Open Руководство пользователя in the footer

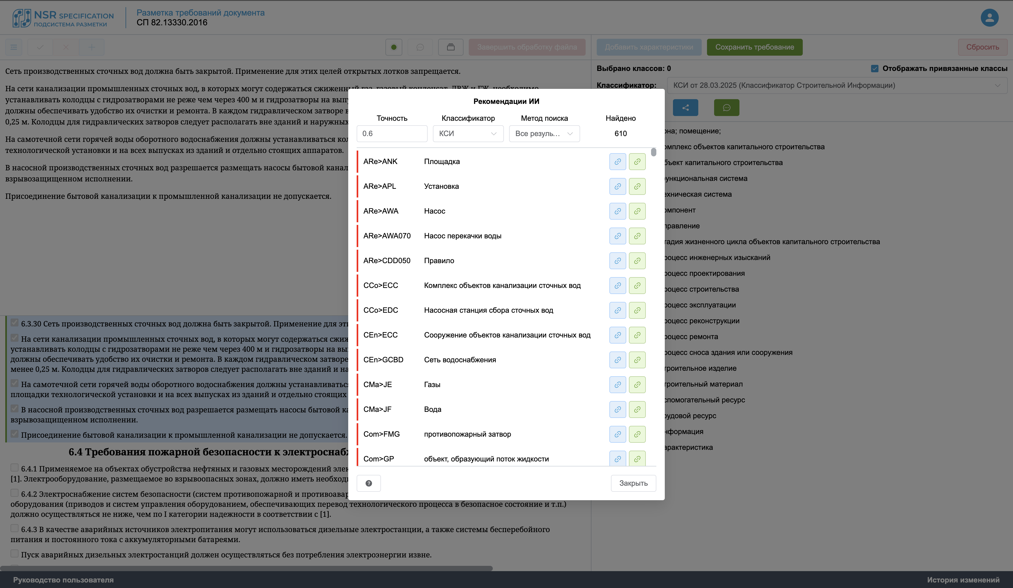coord(63,580)
